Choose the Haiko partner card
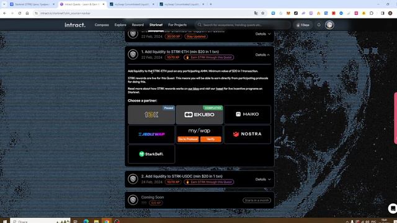The width and height of the screenshot is (397, 223). point(248,115)
